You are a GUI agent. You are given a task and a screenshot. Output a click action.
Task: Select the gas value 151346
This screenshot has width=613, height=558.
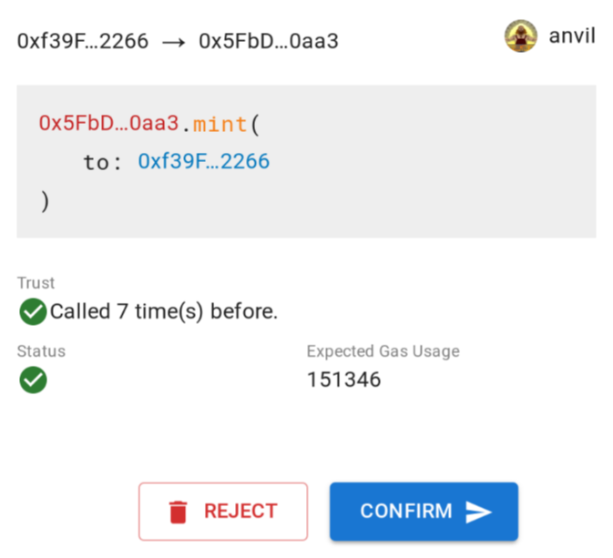[x=343, y=380]
